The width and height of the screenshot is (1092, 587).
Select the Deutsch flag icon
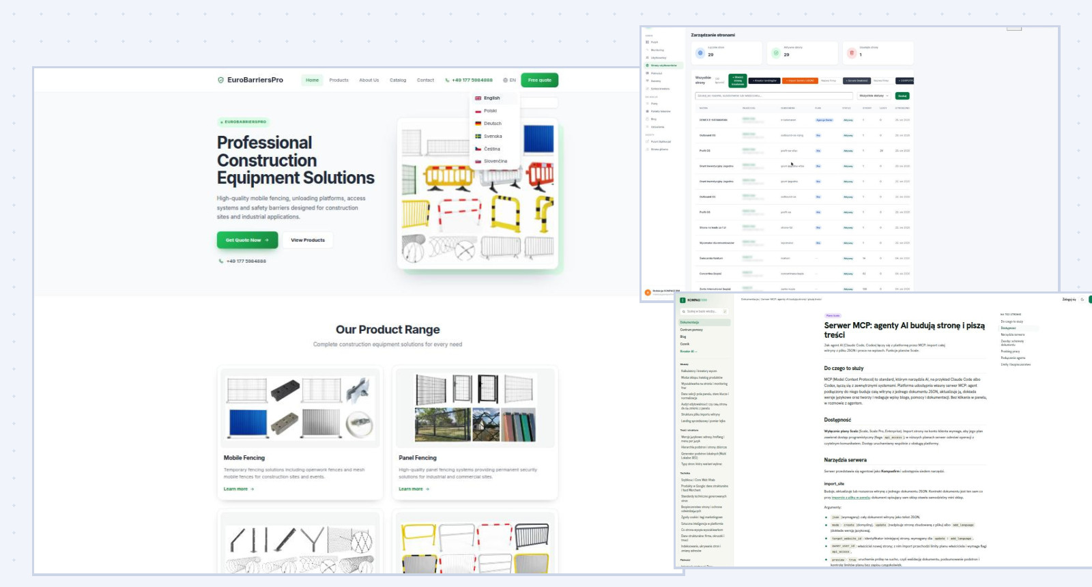click(478, 124)
